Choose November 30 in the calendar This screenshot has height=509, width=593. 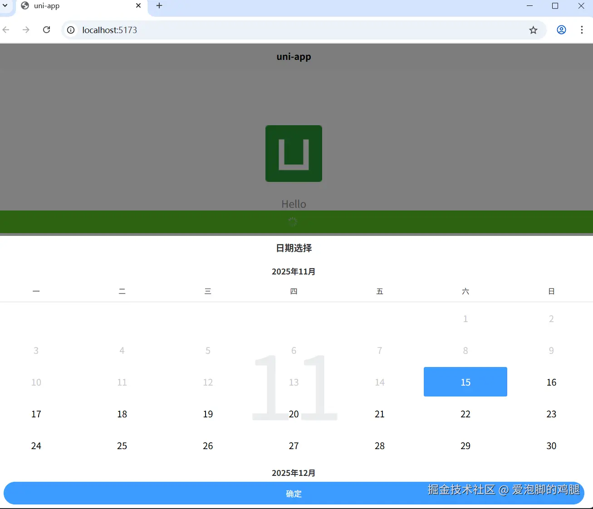tap(551, 446)
